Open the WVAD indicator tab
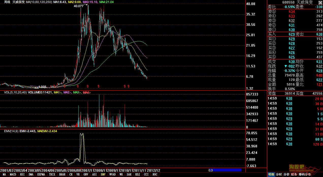323x177 pixels. [x=112, y=174]
